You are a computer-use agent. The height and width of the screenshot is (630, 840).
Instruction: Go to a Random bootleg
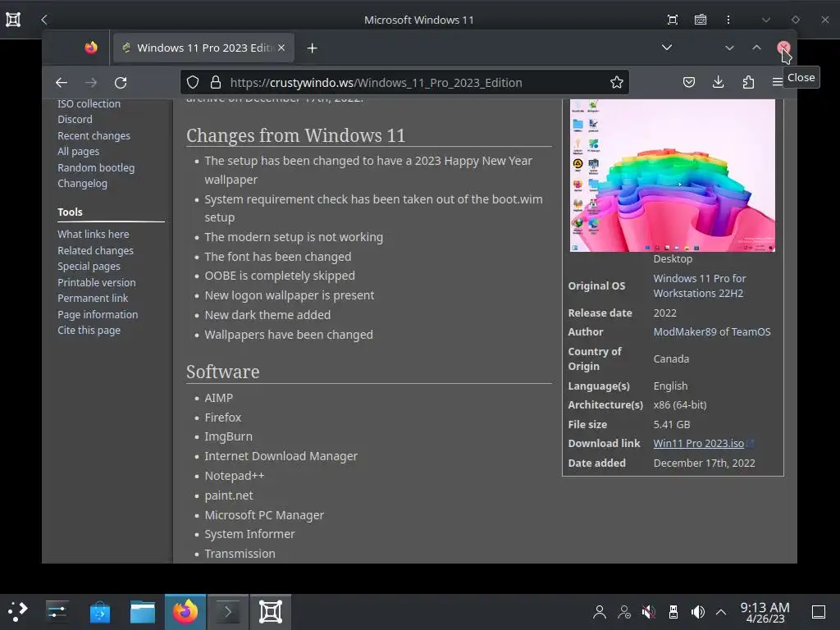(96, 167)
